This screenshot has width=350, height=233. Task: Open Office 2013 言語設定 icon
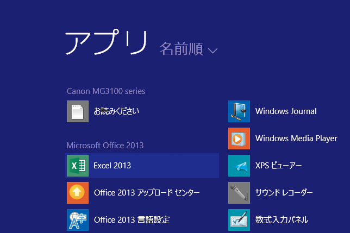coord(78,220)
